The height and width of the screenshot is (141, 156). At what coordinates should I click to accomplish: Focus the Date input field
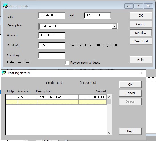click(x=52, y=15)
